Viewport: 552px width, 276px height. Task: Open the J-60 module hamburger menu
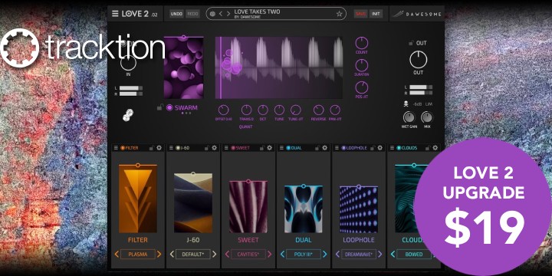(171, 148)
